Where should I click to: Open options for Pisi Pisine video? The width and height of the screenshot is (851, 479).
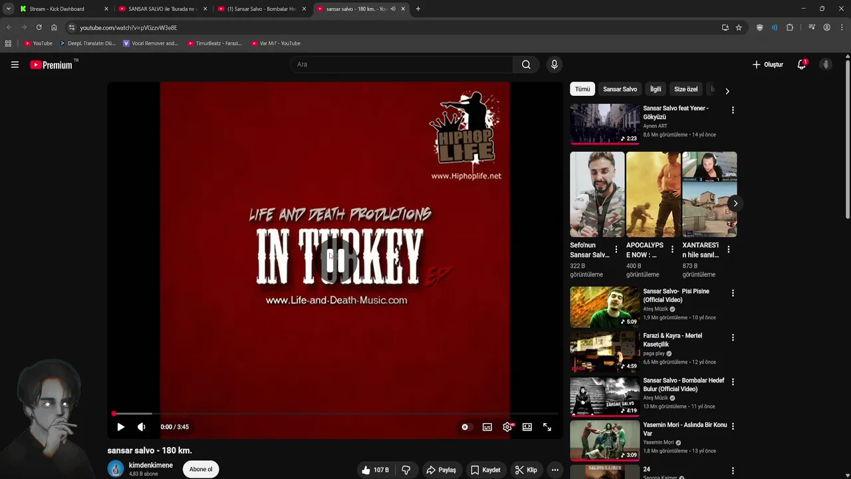[733, 293]
